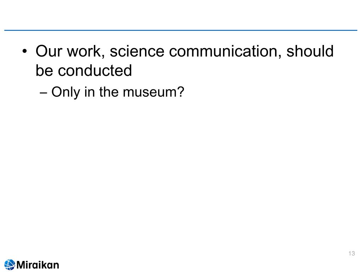Click the word 'be' on second line
This screenshot has width=363, height=272.
[x=44, y=70]
